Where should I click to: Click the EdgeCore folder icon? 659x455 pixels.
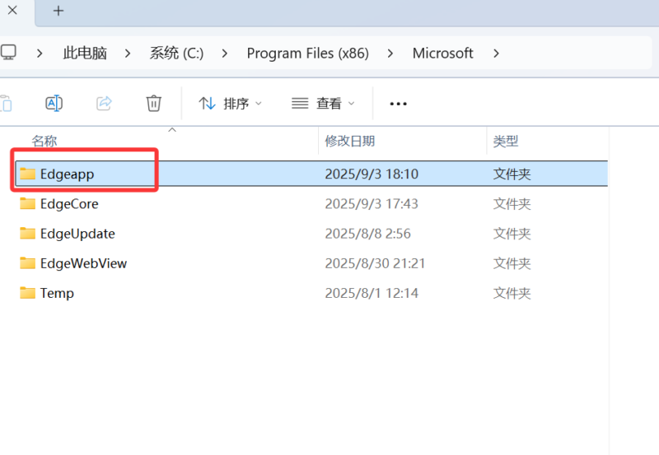coord(28,203)
